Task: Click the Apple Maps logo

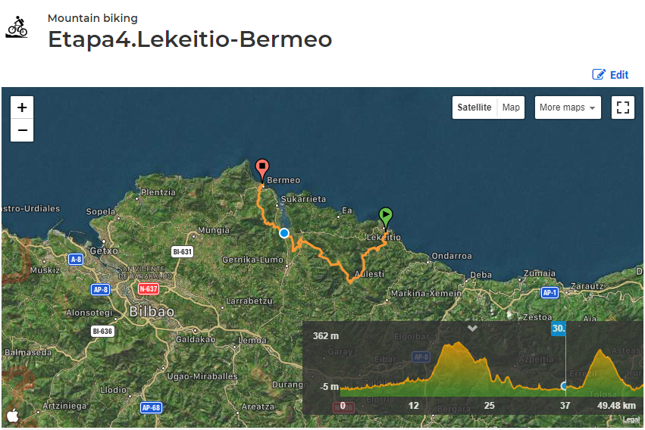Action: click(13, 415)
